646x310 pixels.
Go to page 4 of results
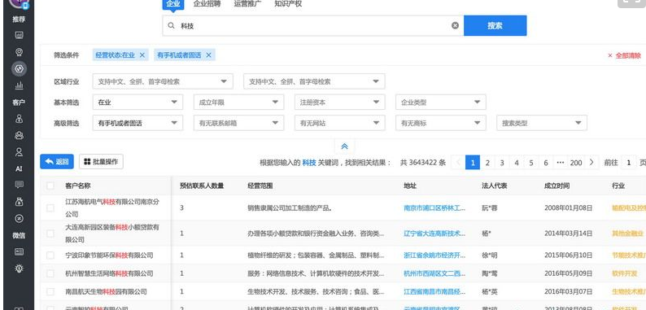point(516,163)
